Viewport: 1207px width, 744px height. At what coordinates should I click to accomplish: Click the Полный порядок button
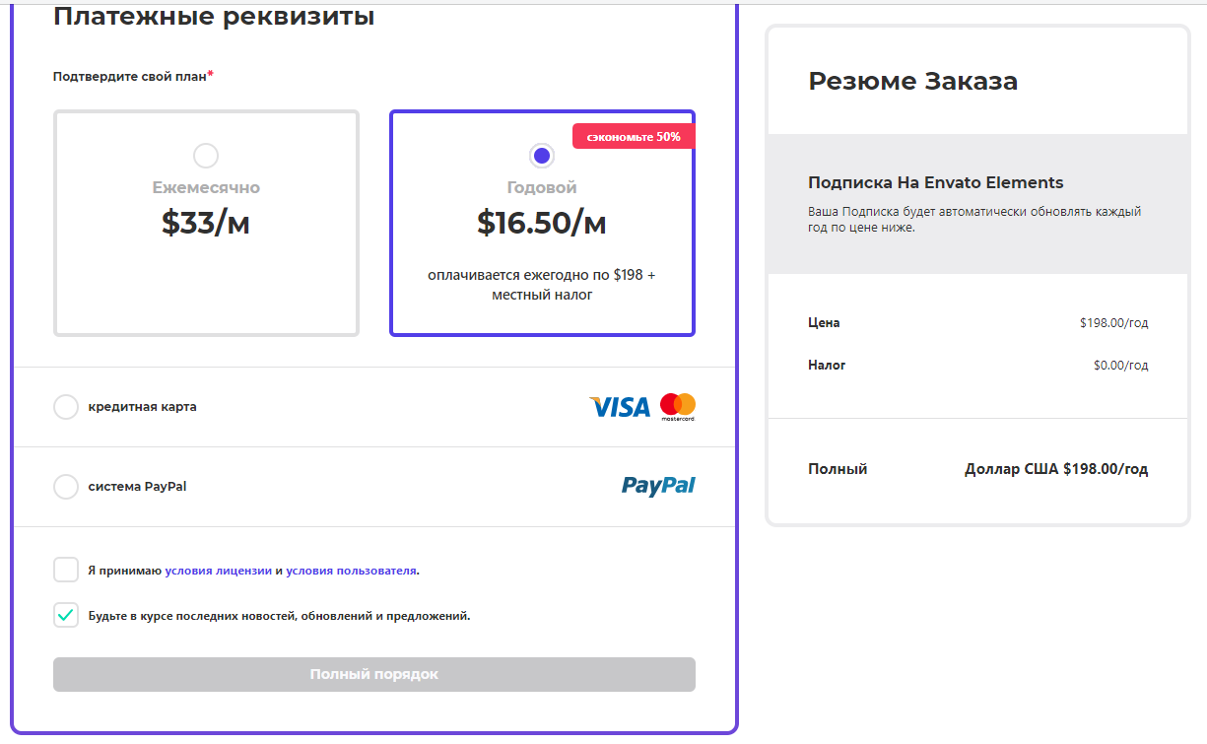coord(373,675)
